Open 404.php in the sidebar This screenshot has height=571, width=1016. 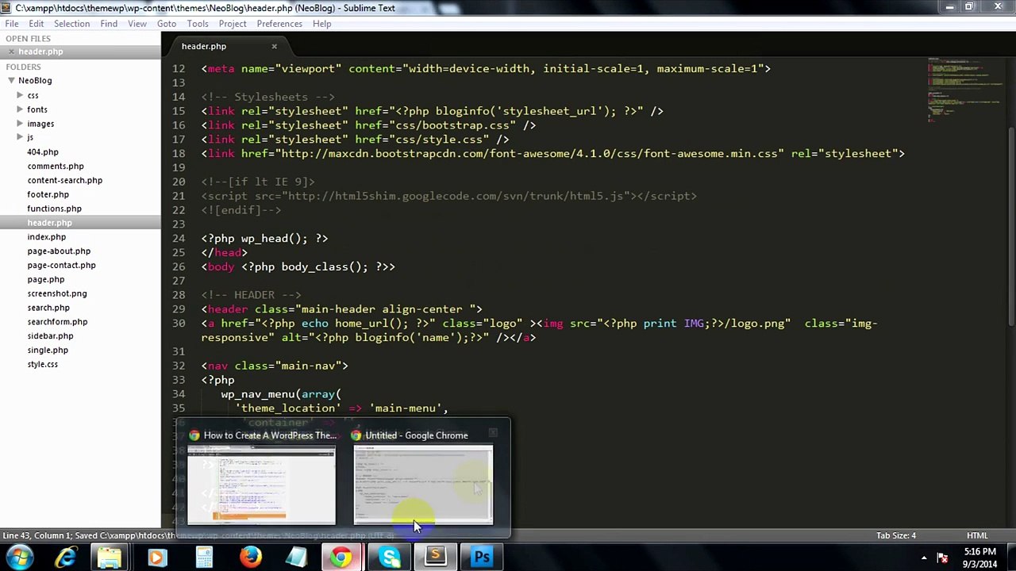click(43, 152)
